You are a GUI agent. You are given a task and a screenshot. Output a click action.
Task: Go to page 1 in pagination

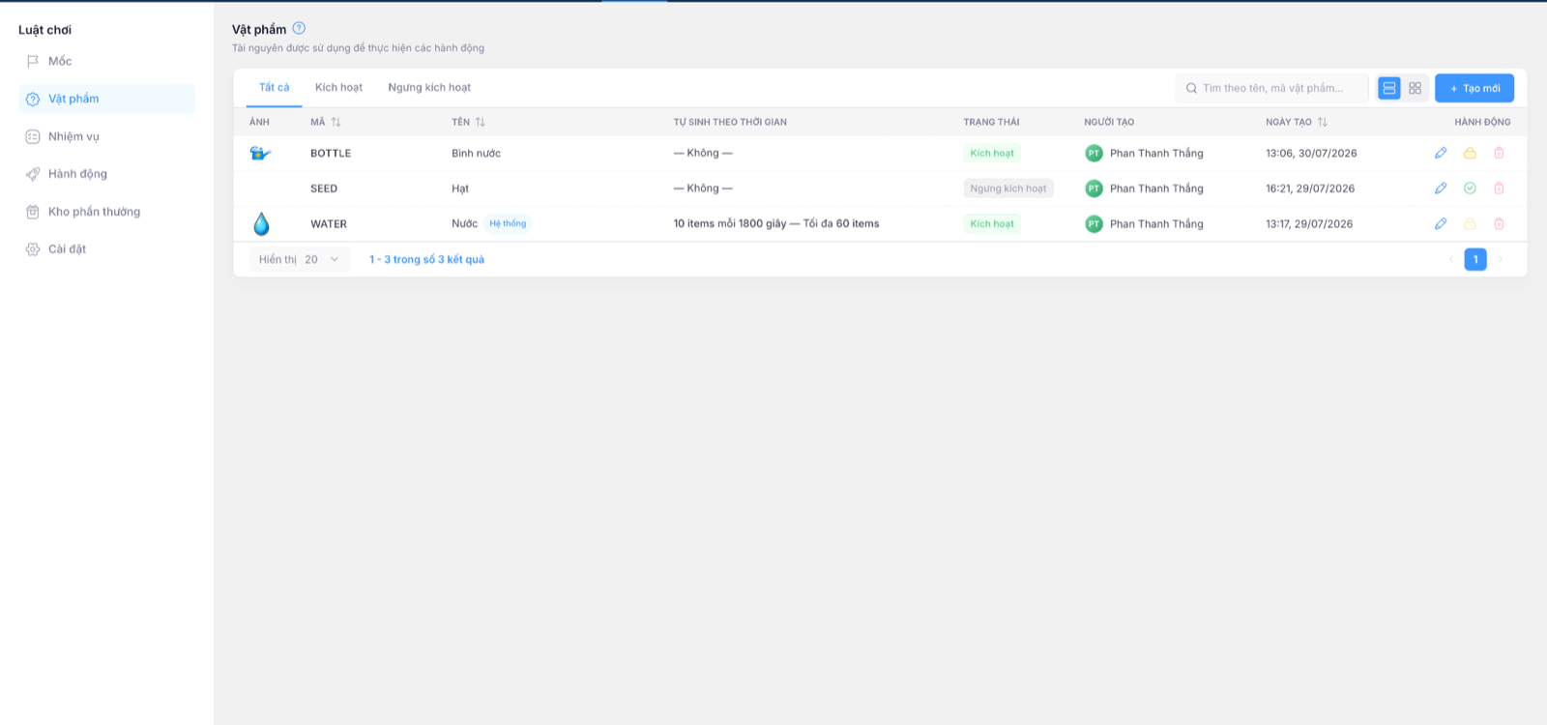pyautogui.click(x=1475, y=259)
